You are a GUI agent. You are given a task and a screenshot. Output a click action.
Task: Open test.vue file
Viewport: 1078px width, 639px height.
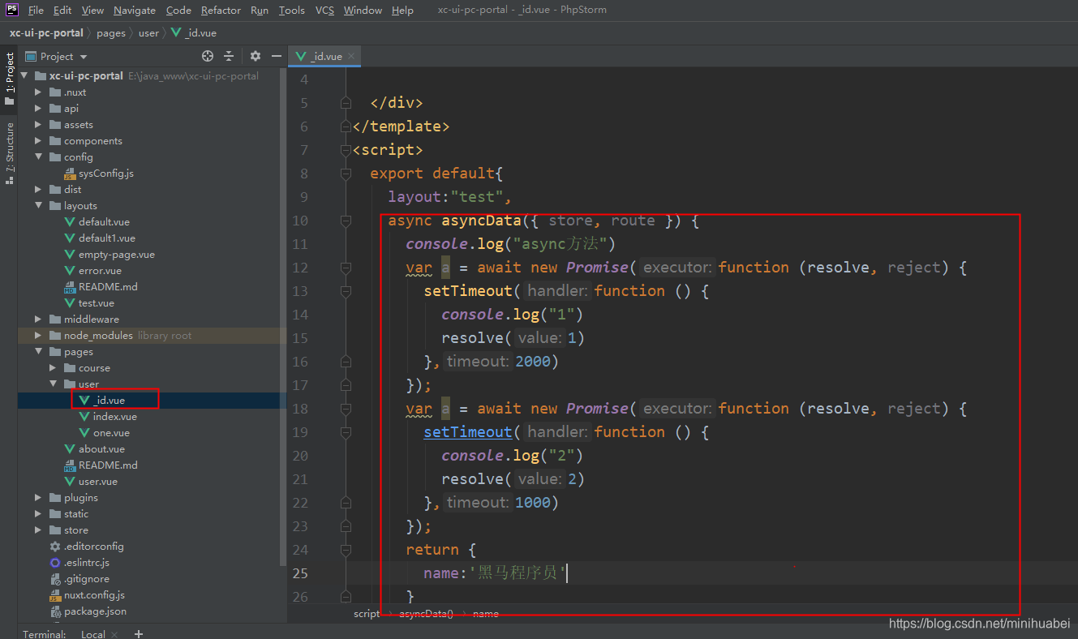[96, 302]
